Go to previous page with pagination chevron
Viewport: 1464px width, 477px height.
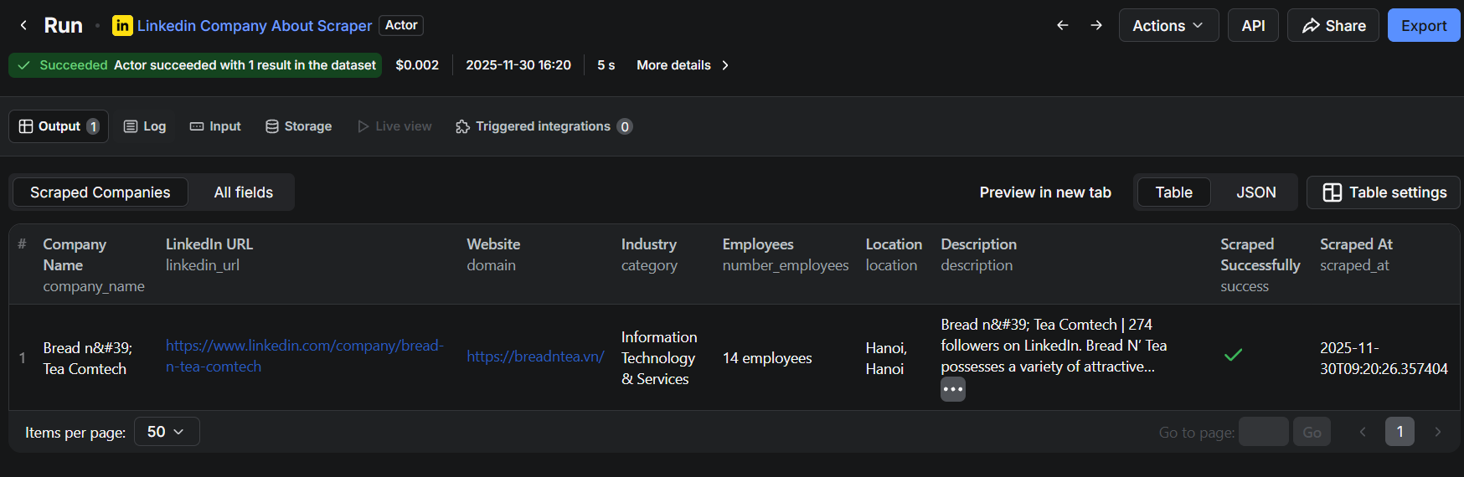tap(1363, 432)
